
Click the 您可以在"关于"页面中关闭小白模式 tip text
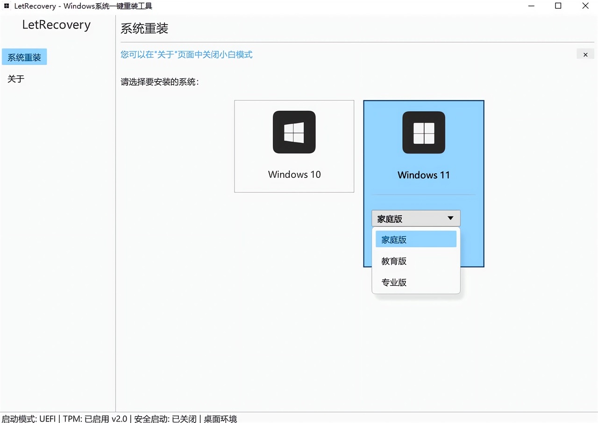[x=186, y=55]
